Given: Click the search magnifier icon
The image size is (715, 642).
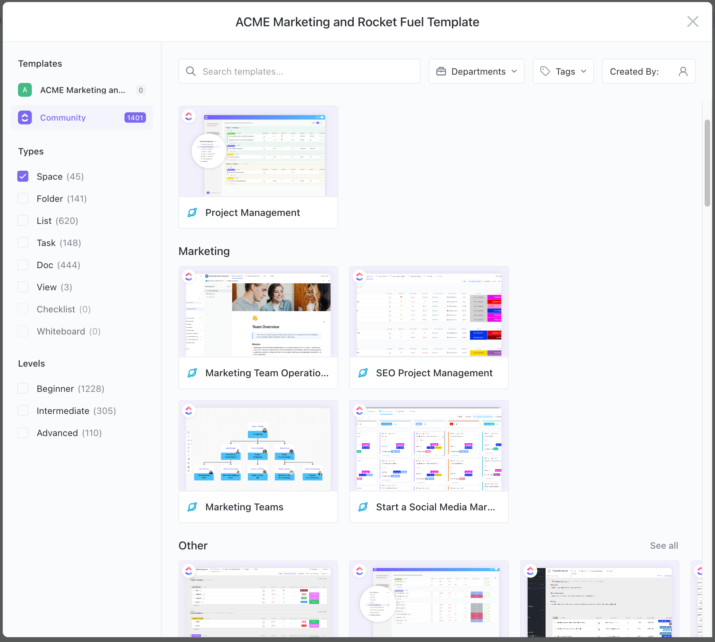Looking at the screenshot, I should 191,71.
